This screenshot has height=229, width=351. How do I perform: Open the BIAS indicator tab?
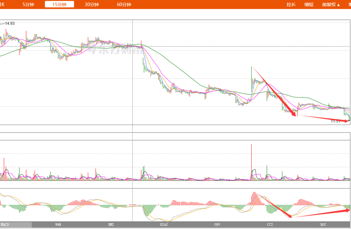(164, 224)
